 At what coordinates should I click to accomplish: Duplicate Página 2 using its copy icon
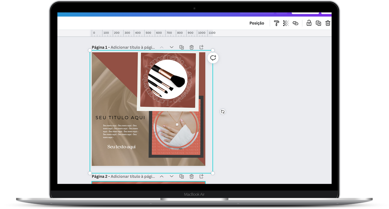tap(181, 177)
